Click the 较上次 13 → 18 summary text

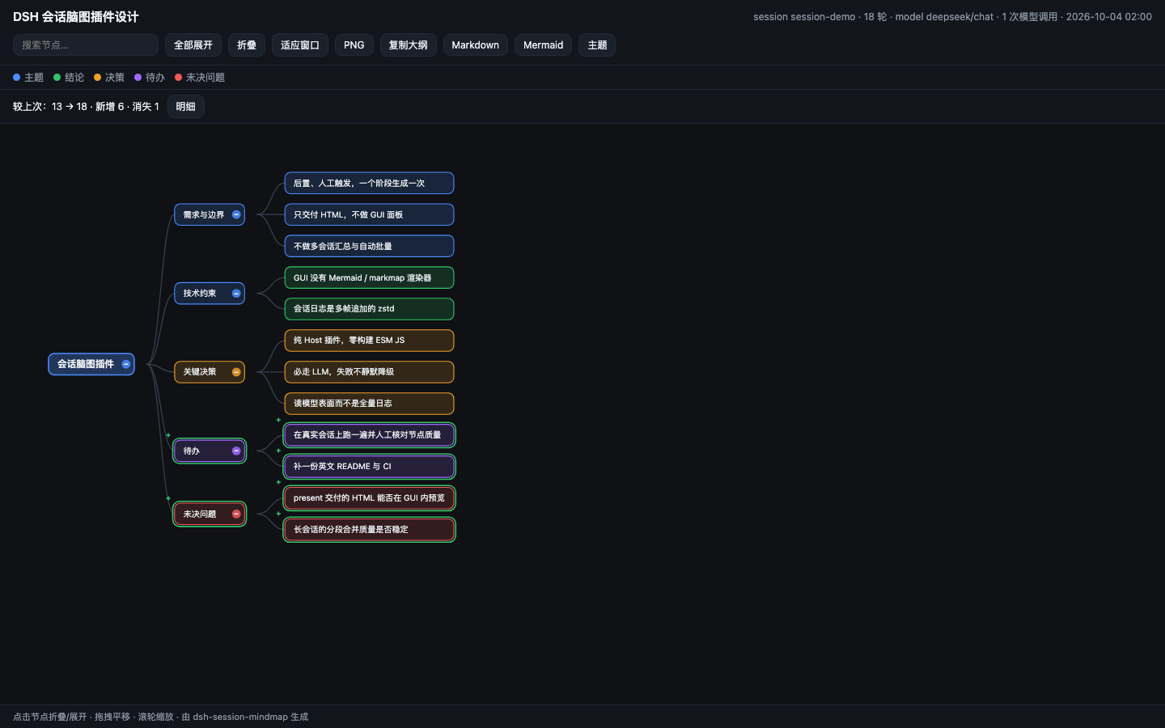pyautogui.click(x=86, y=107)
